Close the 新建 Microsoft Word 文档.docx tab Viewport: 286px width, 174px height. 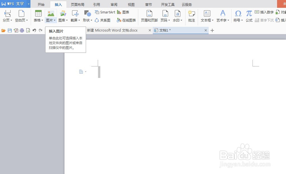(x=150, y=30)
